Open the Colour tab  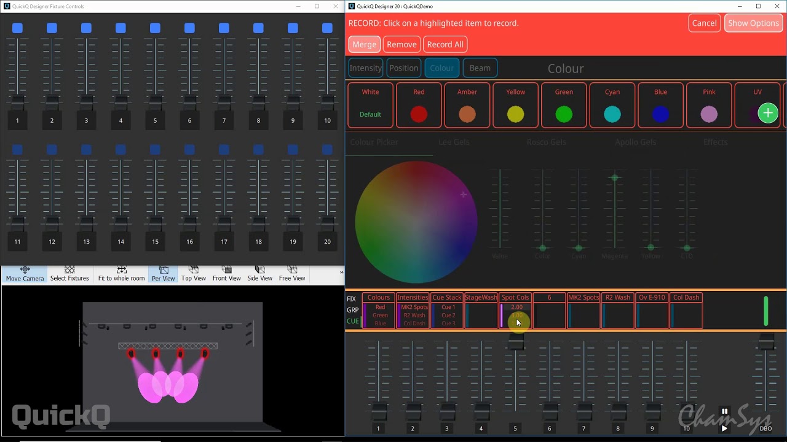point(441,68)
